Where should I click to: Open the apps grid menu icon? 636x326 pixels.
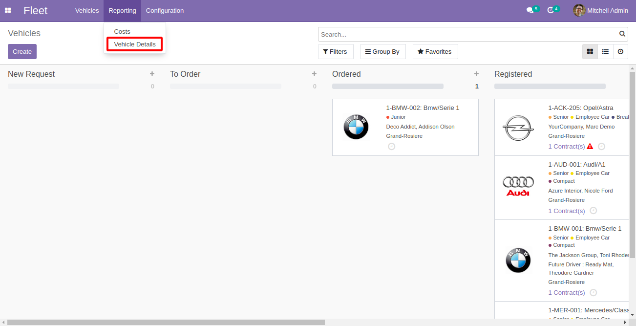coord(8,10)
